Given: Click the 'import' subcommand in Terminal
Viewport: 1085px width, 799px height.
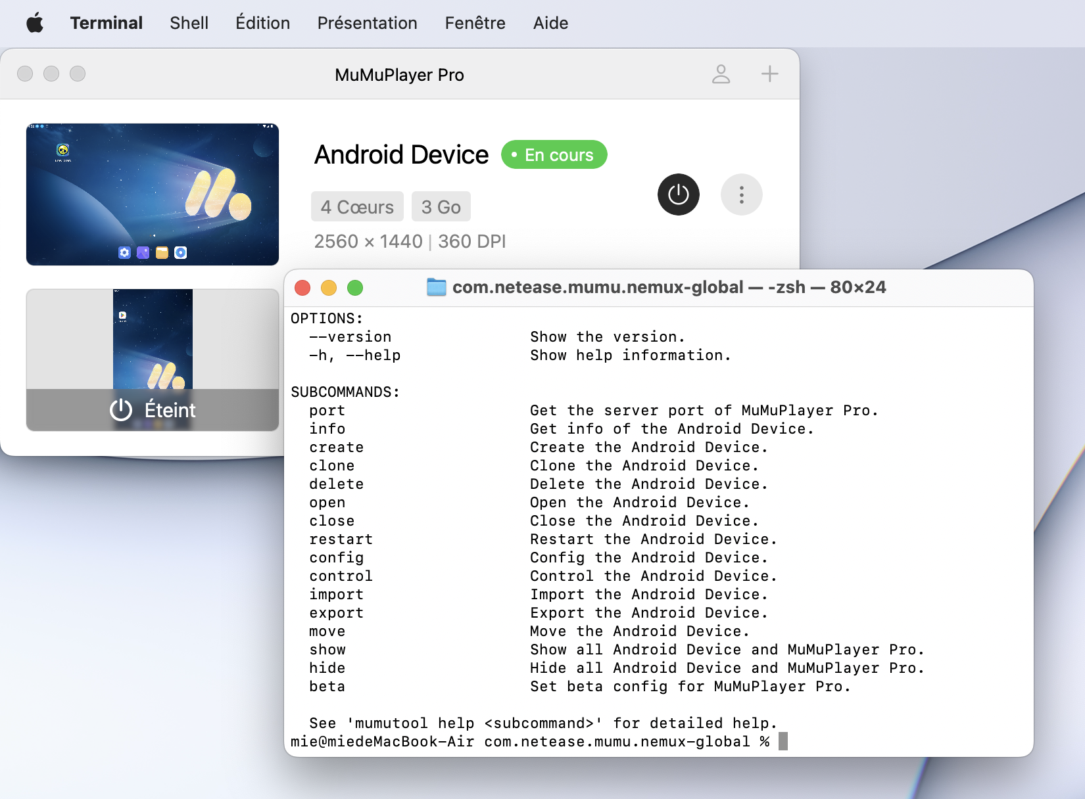Looking at the screenshot, I should (336, 595).
